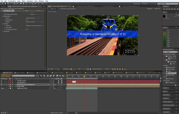
Task: Select the Zoom magnifier tool
Action: click(x=8, y=4)
